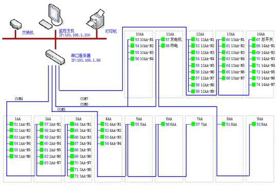
Task: Click green indicator for 13AA-N7
Action: tap(223, 78)
